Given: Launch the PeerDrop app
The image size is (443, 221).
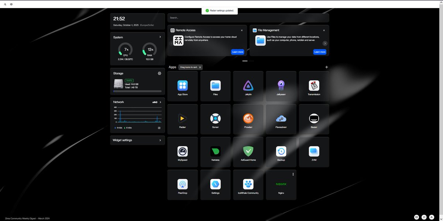Looking at the screenshot, I should pos(182,185).
